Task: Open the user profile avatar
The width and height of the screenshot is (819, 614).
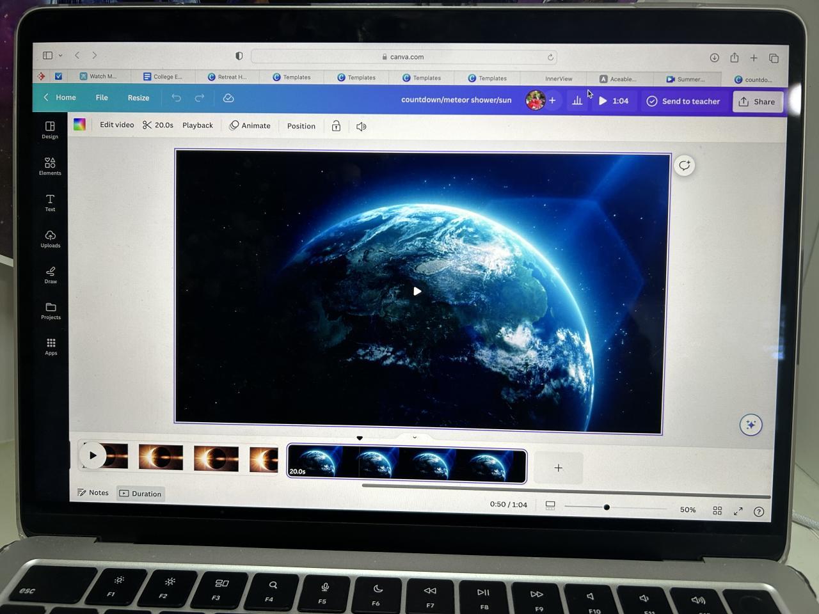Action: pos(536,100)
